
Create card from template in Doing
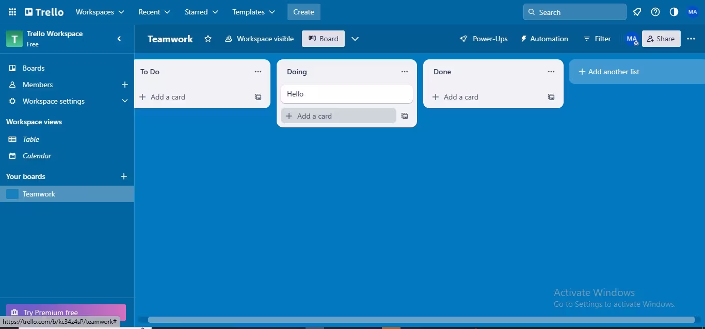pos(405,116)
